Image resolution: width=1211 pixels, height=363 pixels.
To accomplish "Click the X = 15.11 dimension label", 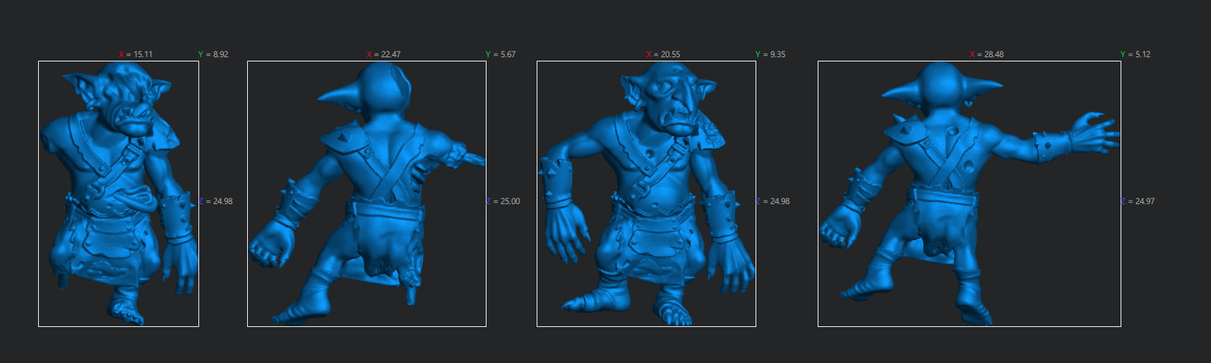I will [136, 54].
